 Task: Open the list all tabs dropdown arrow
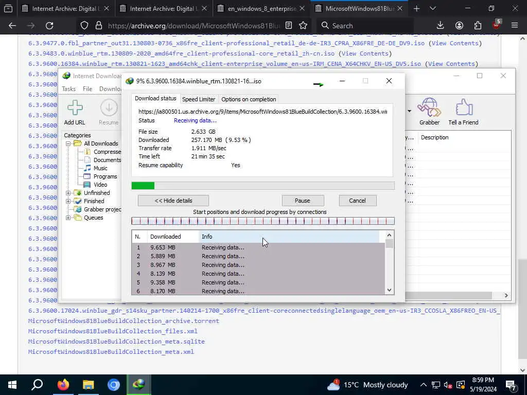433,9
